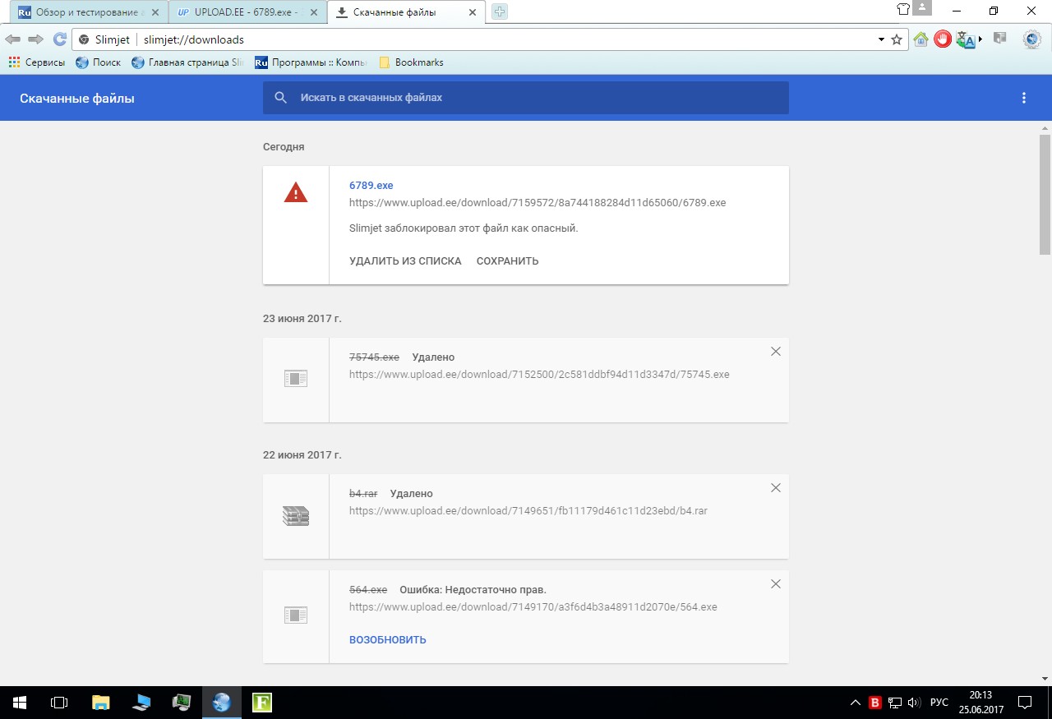Click the scrollbar down arrow
The width and height of the screenshot is (1052, 719).
click(x=1045, y=679)
